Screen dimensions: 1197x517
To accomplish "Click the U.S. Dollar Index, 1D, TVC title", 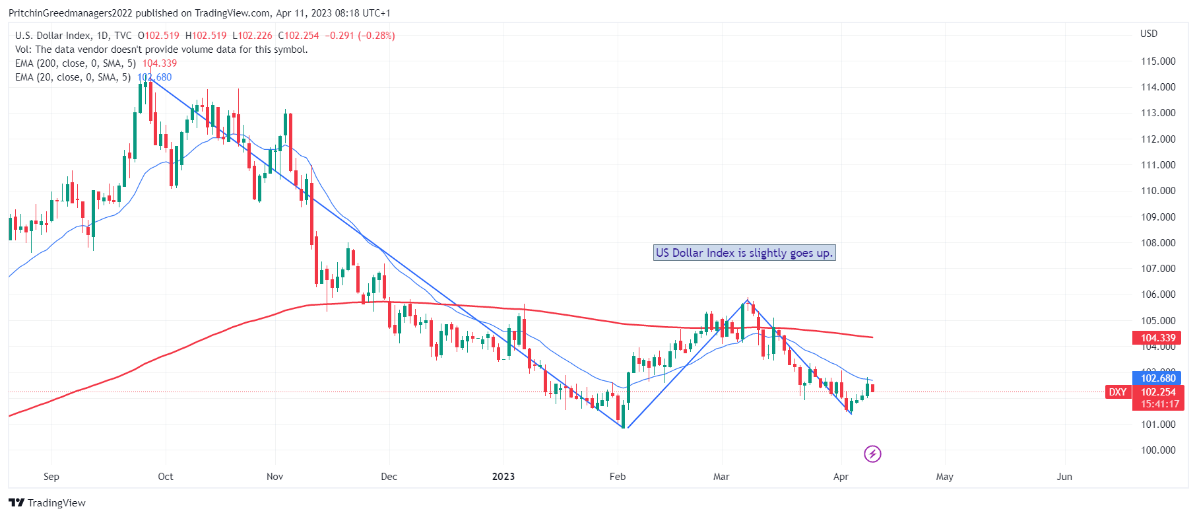I will tap(73, 36).
